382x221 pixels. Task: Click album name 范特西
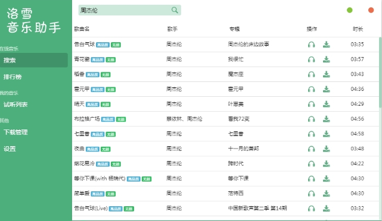235,193
